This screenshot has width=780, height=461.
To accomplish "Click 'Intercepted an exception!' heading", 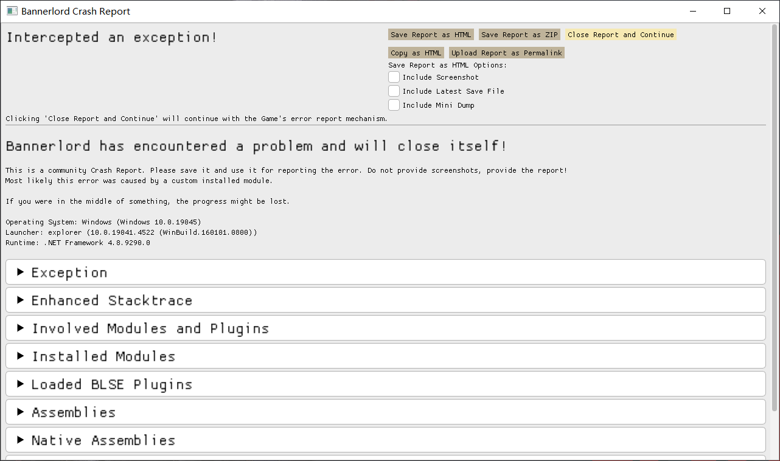I will click(x=111, y=37).
